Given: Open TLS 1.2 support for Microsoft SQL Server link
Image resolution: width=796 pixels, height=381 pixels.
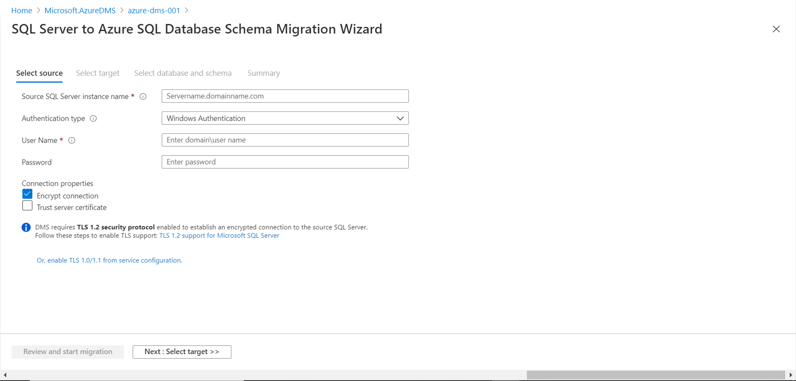Looking at the screenshot, I should (x=219, y=235).
